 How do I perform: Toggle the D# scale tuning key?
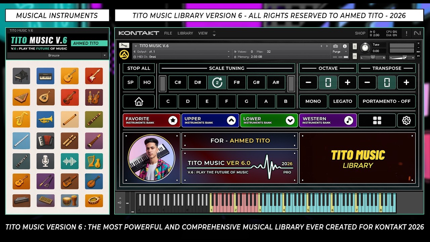[197, 82]
